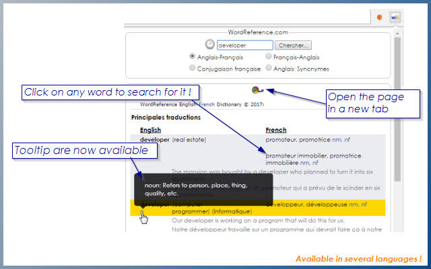Viewport: 431px width, 269px height.
Task: Click 'Principales traductions' heading
Action: [x=166, y=118]
